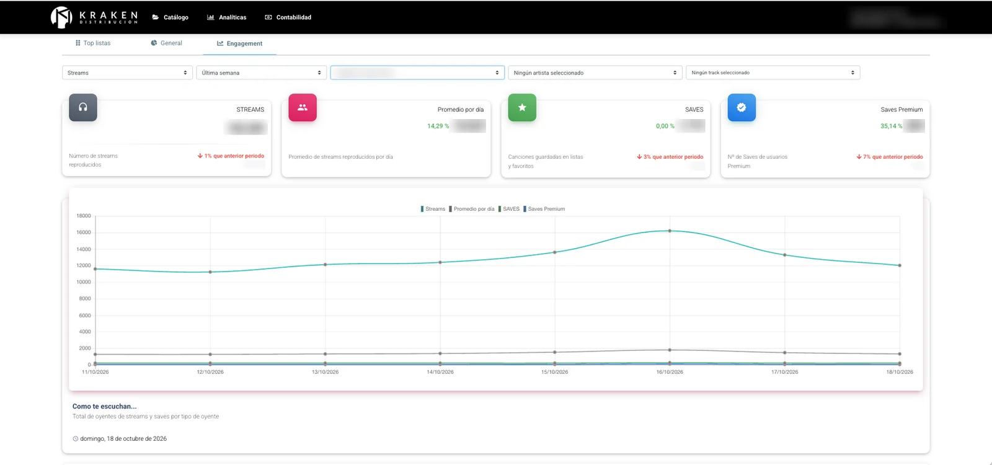Viewport: 992px width, 465px height.
Task: Click the bar chart icon beside Analíticas
Action: coord(211,17)
